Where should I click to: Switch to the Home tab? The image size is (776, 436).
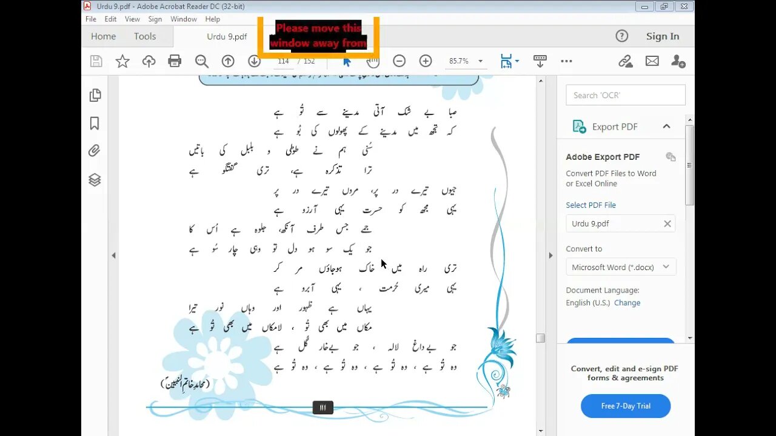click(103, 36)
